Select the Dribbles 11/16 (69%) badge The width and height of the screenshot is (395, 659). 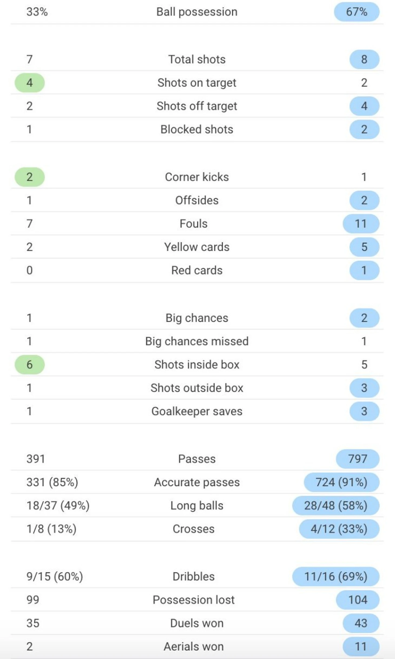coord(336,577)
